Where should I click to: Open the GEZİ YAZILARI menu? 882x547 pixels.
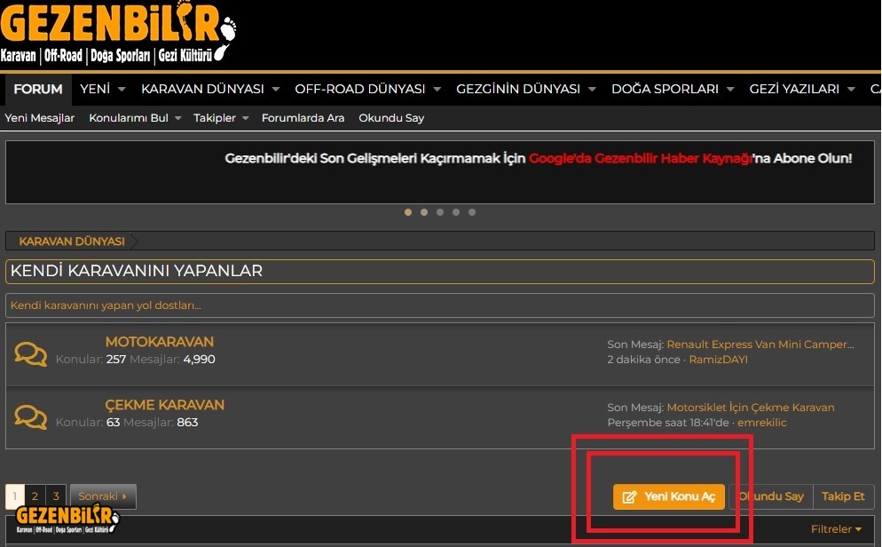coord(794,89)
